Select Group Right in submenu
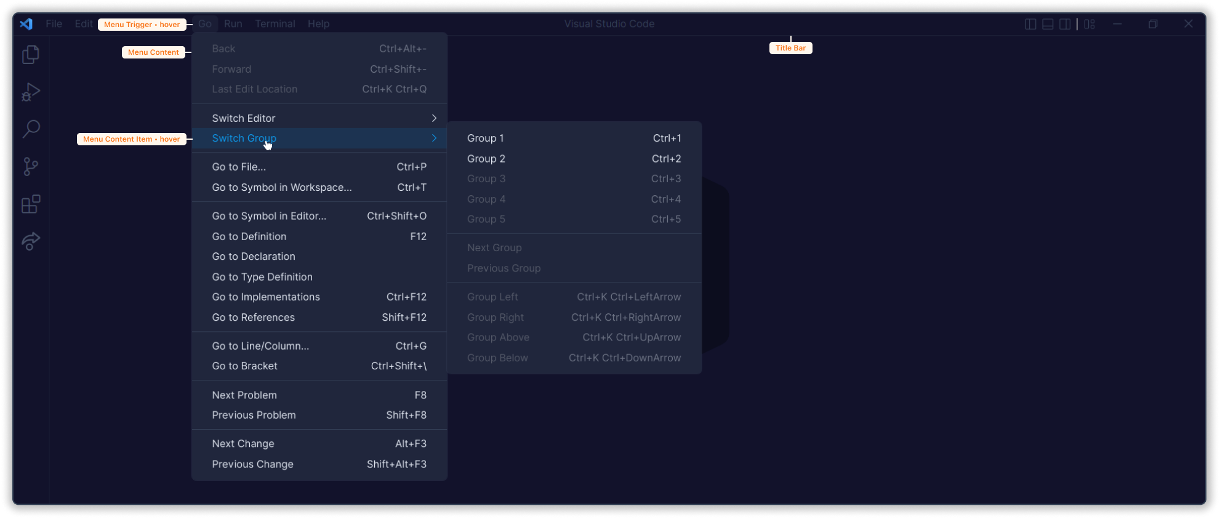 (574, 318)
